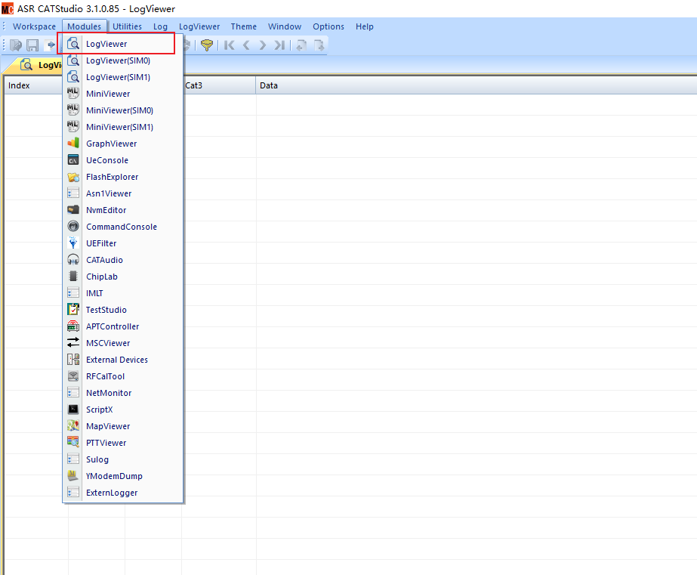
Task: Click the page with right arrow toolbar icon
Action: (x=319, y=45)
